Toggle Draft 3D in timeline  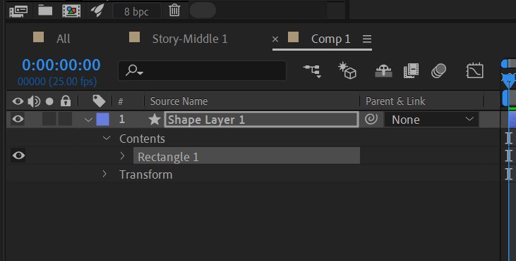347,70
